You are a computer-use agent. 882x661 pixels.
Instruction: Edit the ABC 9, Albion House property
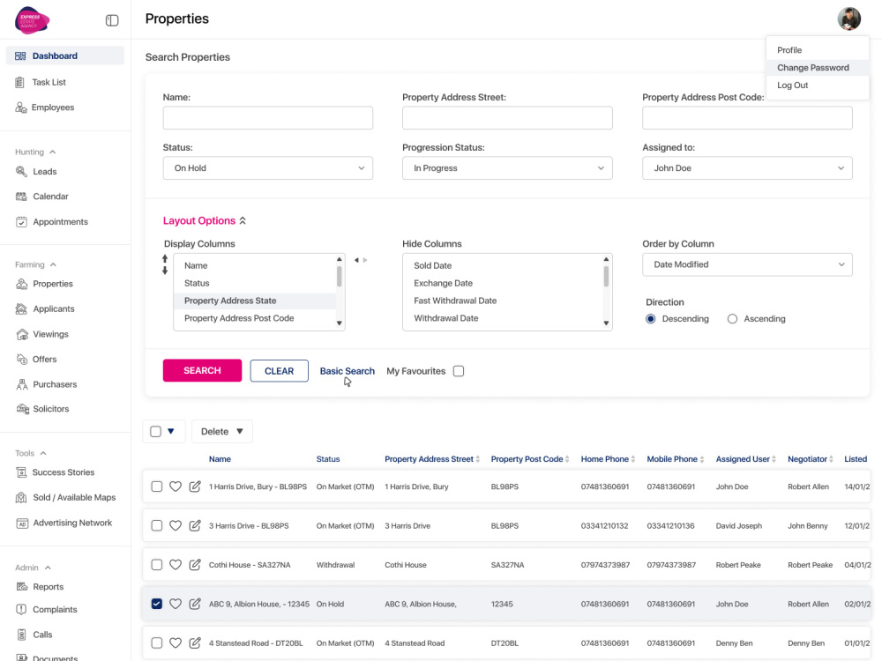[195, 604]
